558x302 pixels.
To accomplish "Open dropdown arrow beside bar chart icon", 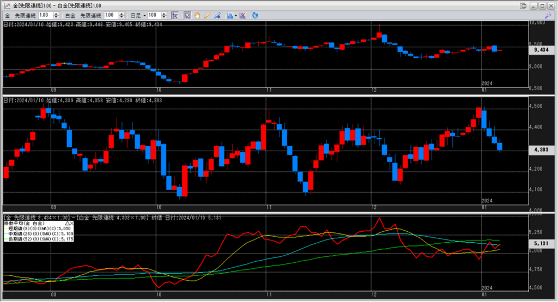I will point(235,15).
